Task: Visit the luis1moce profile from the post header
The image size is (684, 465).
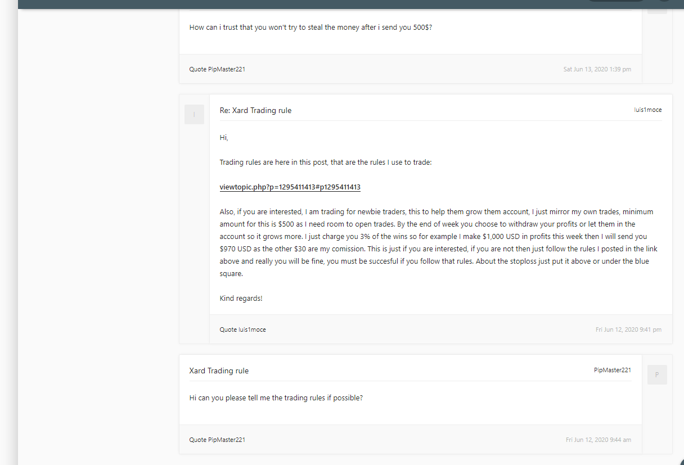Action: [647, 110]
